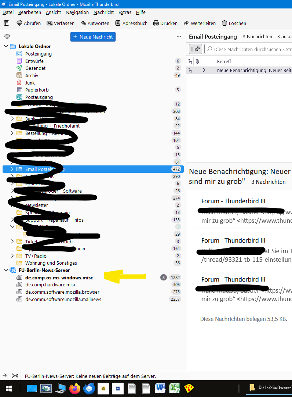Open newsgroup de.comm.software.mozilla.mailnews

coord(93,299)
